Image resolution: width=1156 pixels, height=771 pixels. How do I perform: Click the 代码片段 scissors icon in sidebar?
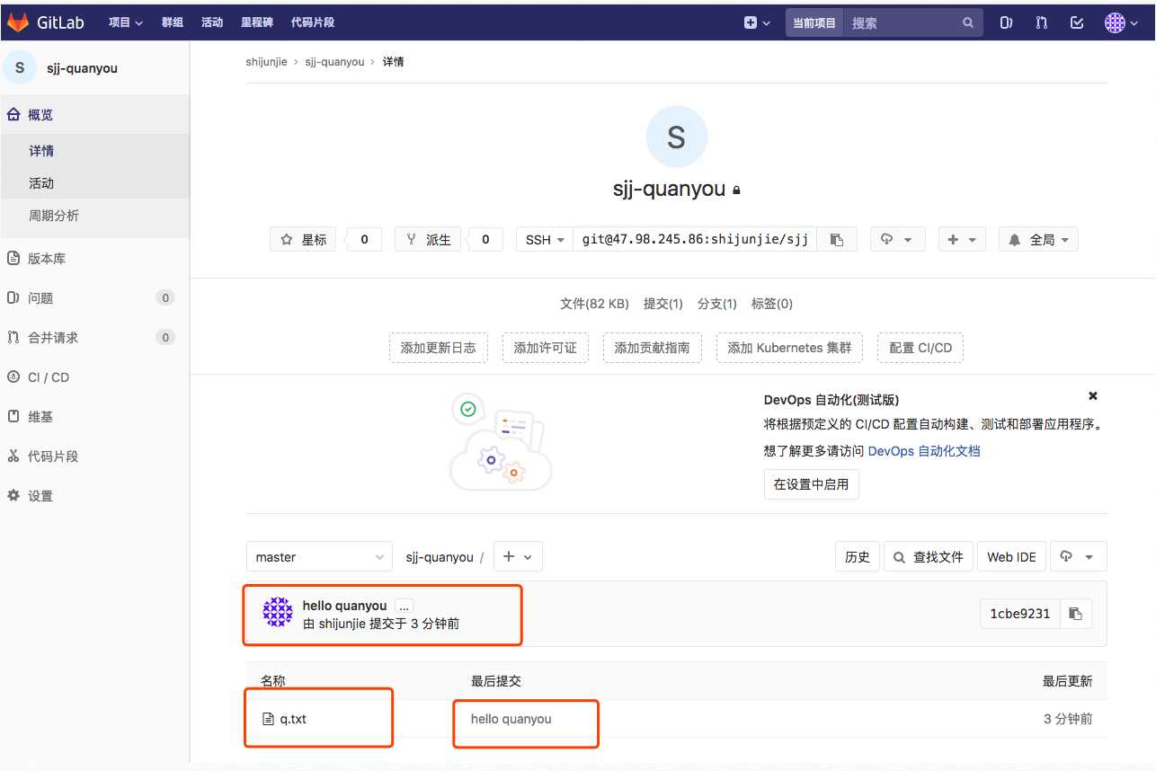[x=13, y=456]
